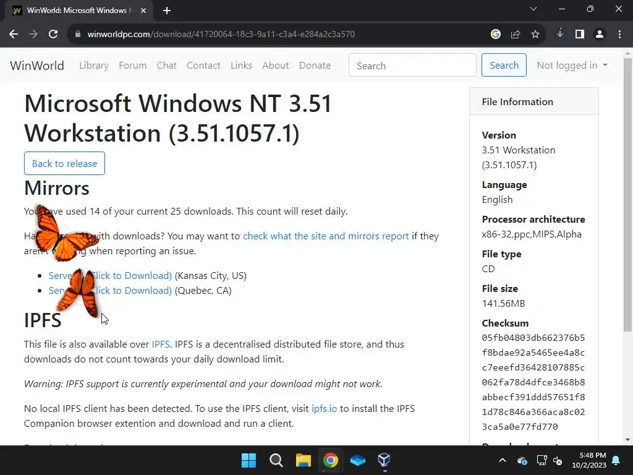Open the tab search chevron
633x475 pixels.
click(x=533, y=9)
